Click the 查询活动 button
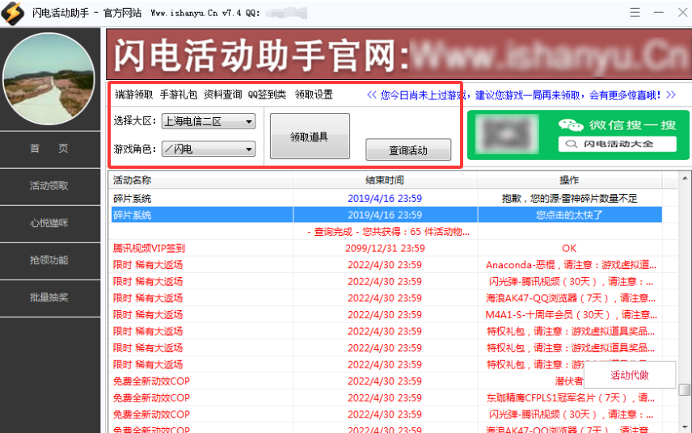Screen dimensions: 692x433 (x=407, y=150)
